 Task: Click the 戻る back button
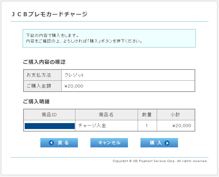(59, 143)
